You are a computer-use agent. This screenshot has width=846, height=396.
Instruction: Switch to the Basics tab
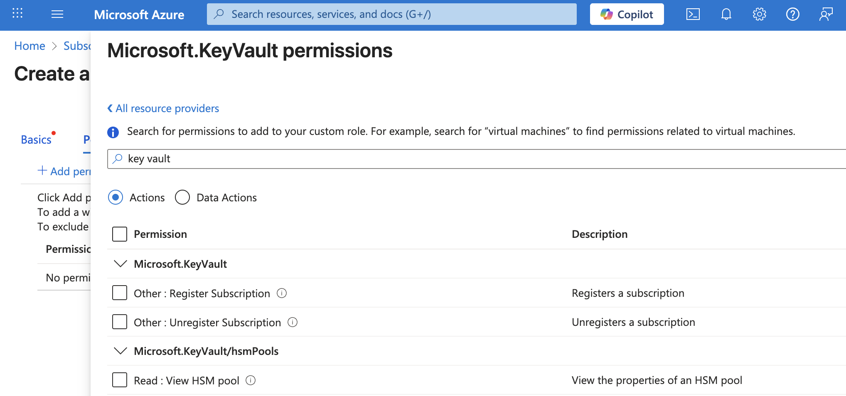coord(36,140)
